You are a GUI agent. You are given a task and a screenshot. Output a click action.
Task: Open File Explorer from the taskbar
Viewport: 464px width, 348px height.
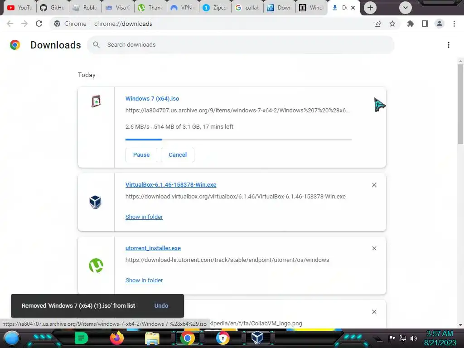(152, 338)
